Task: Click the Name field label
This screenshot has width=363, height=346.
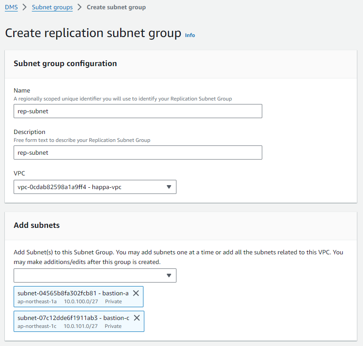Action: pyautogui.click(x=22, y=90)
